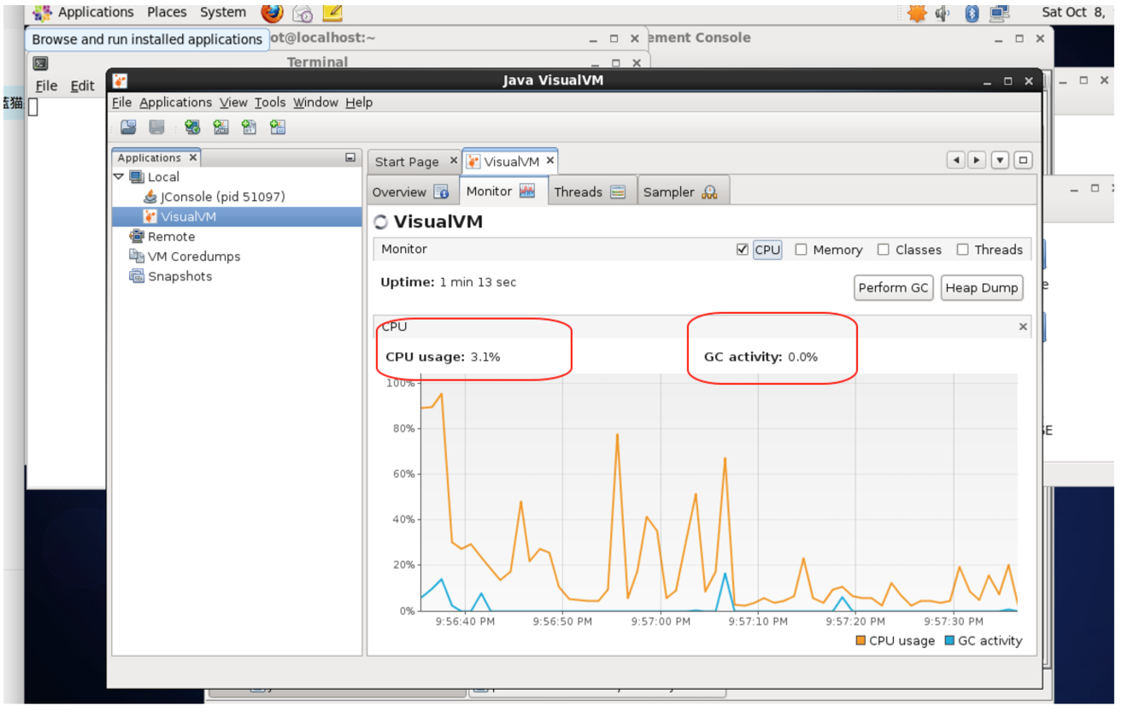Click the Bluetooth icon in the system tray
Screen dimensions: 1128x713
point(972,13)
